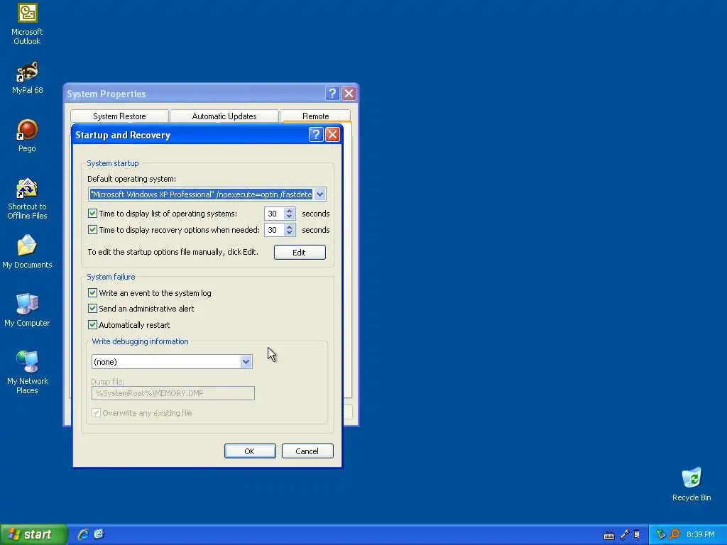Launch Internet Explorer from Quick Launch

(x=83, y=534)
